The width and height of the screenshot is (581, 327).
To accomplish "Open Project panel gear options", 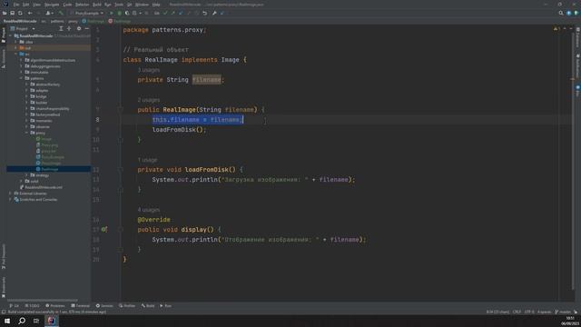I will coord(79,28).
